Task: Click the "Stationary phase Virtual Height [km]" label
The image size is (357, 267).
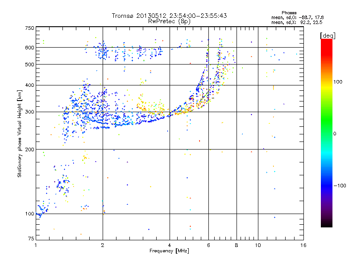Action: pyautogui.click(x=20, y=134)
